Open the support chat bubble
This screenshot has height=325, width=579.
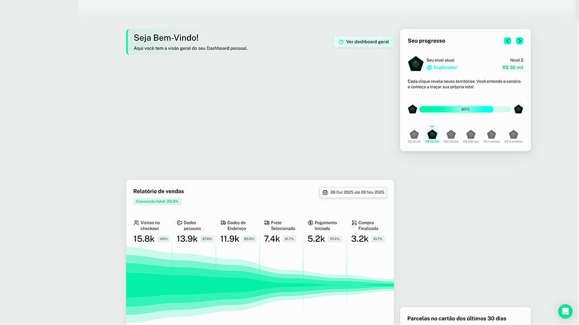pos(565,312)
